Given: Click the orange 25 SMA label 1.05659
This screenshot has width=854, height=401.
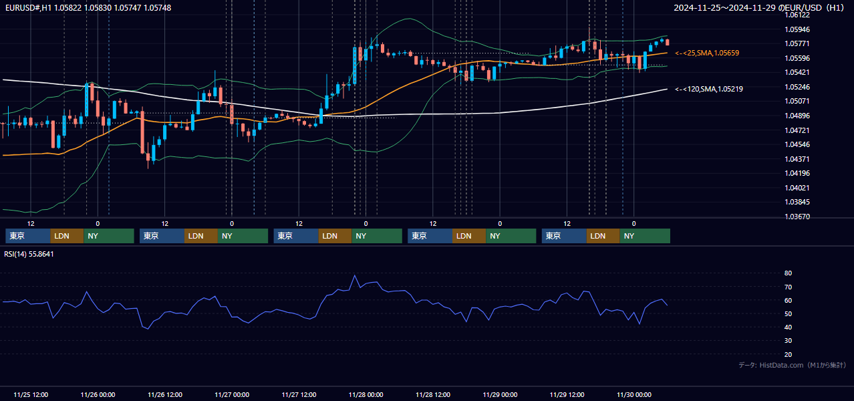Looking at the screenshot, I should pyautogui.click(x=707, y=53).
